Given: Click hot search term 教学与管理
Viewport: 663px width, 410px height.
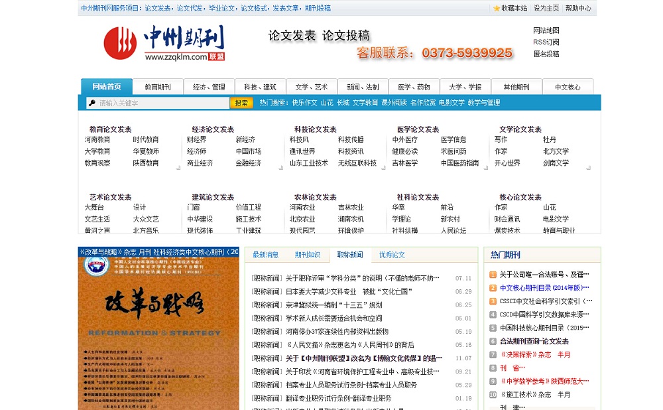Looking at the screenshot, I should pos(484,102).
